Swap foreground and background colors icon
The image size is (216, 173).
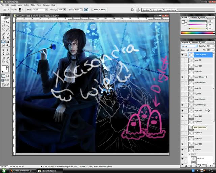(x=8, y=66)
